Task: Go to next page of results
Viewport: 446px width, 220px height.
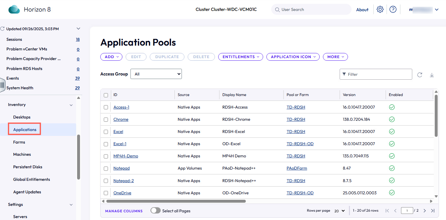Action: tap(424, 211)
